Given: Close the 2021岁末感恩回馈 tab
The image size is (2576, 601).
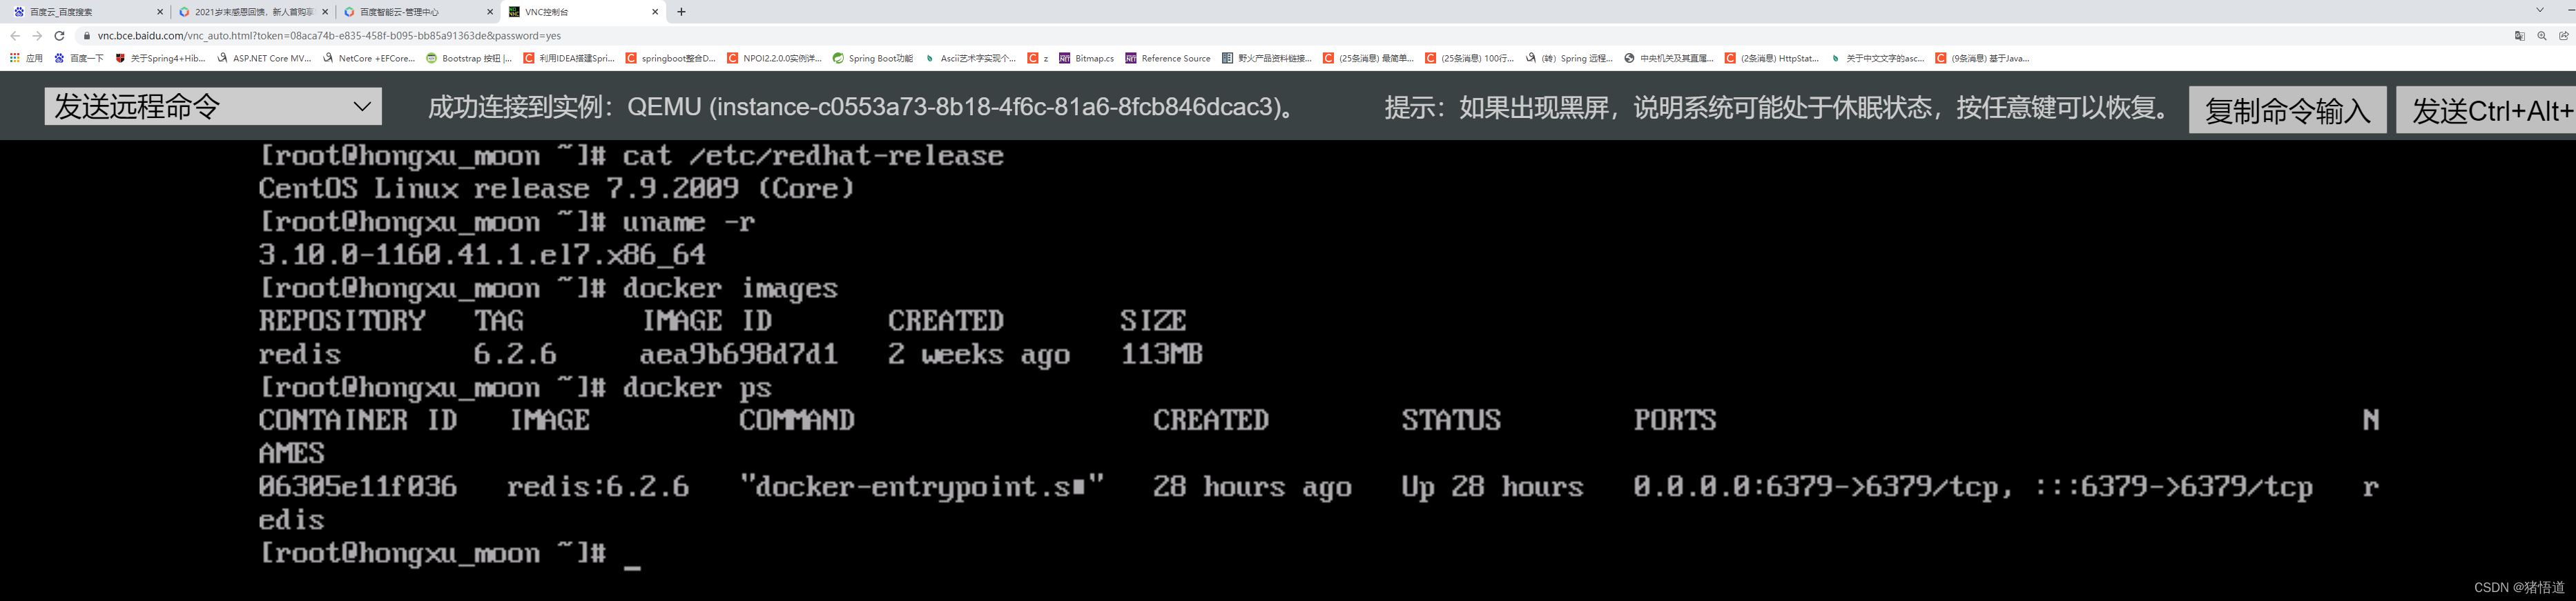Looking at the screenshot, I should tap(325, 12).
